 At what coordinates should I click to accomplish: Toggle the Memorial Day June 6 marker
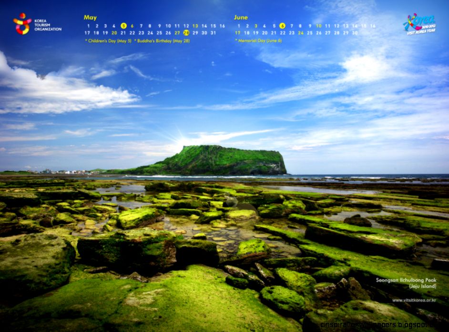(x=259, y=41)
